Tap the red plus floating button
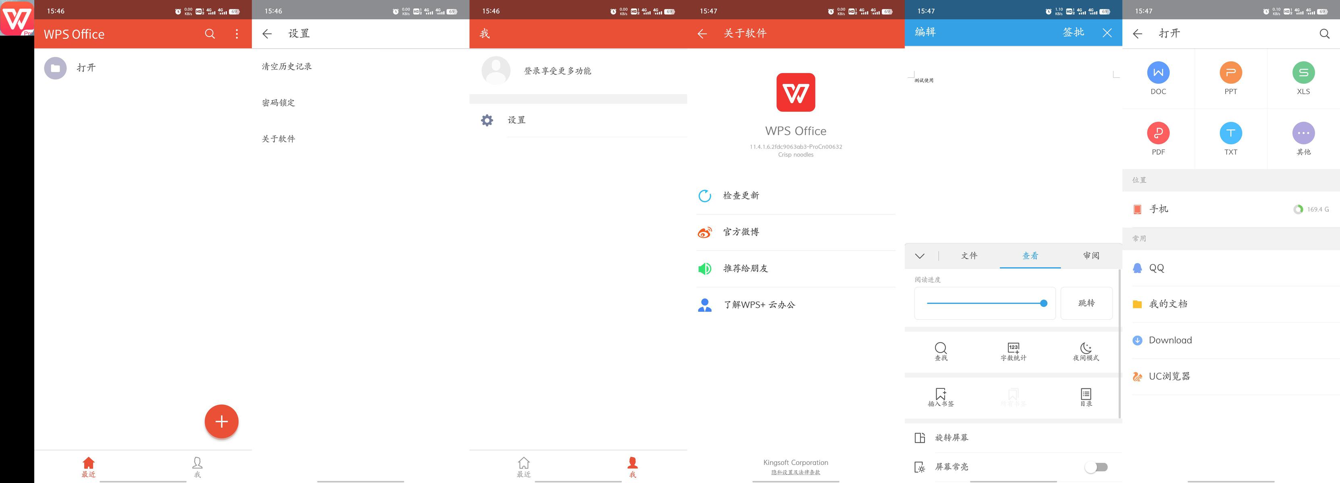This screenshot has height=483, width=1340. point(222,421)
